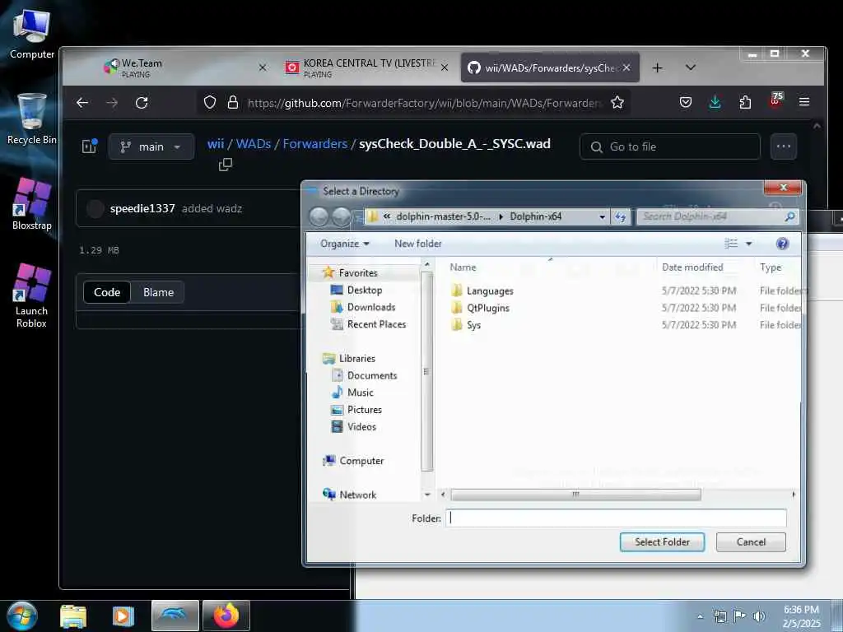Screen dimensions: 843x632
Task: Open the added wadz commit link
Action: coord(212,208)
